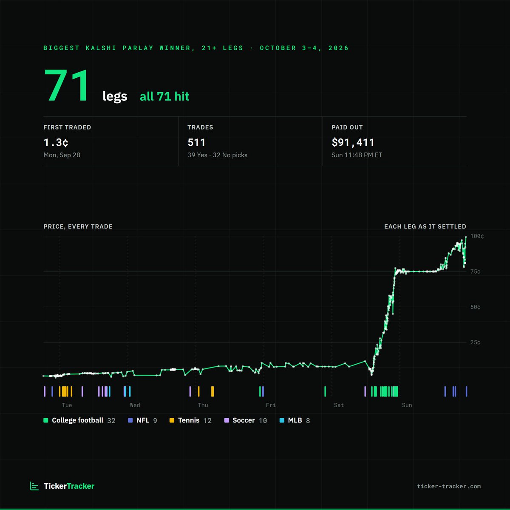Select the NFL legend label
This screenshot has width=510, height=510.
pyautogui.click(x=143, y=420)
